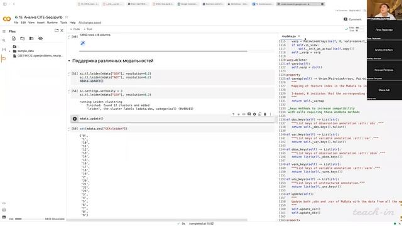
Task: Select the active colab.research.google.com browser tab
Action: tap(300, 4)
